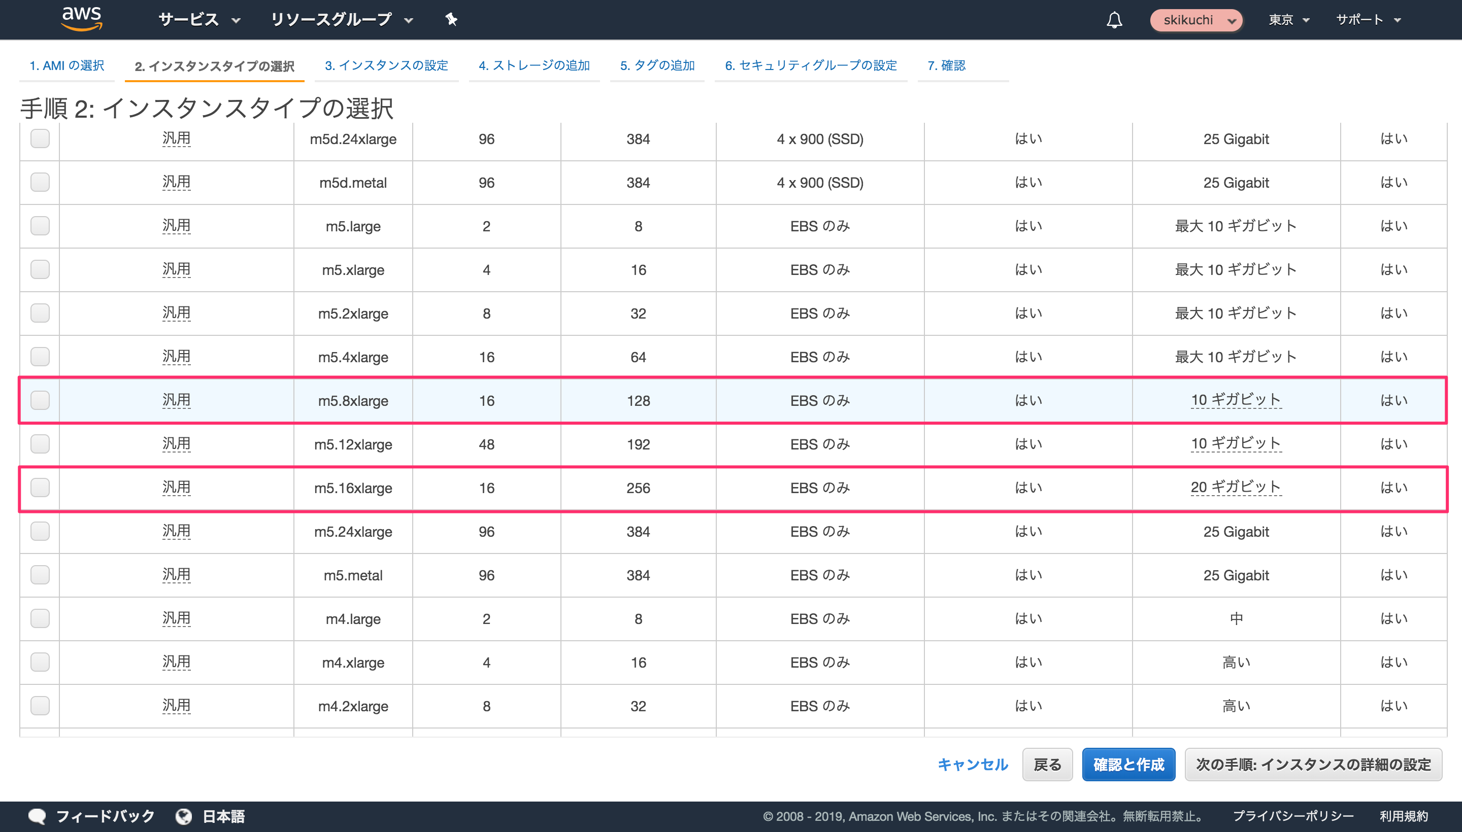Viewport: 1462px width, 832px height.
Task: Click the feedback speech bubble icon
Action: click(37, 816)
